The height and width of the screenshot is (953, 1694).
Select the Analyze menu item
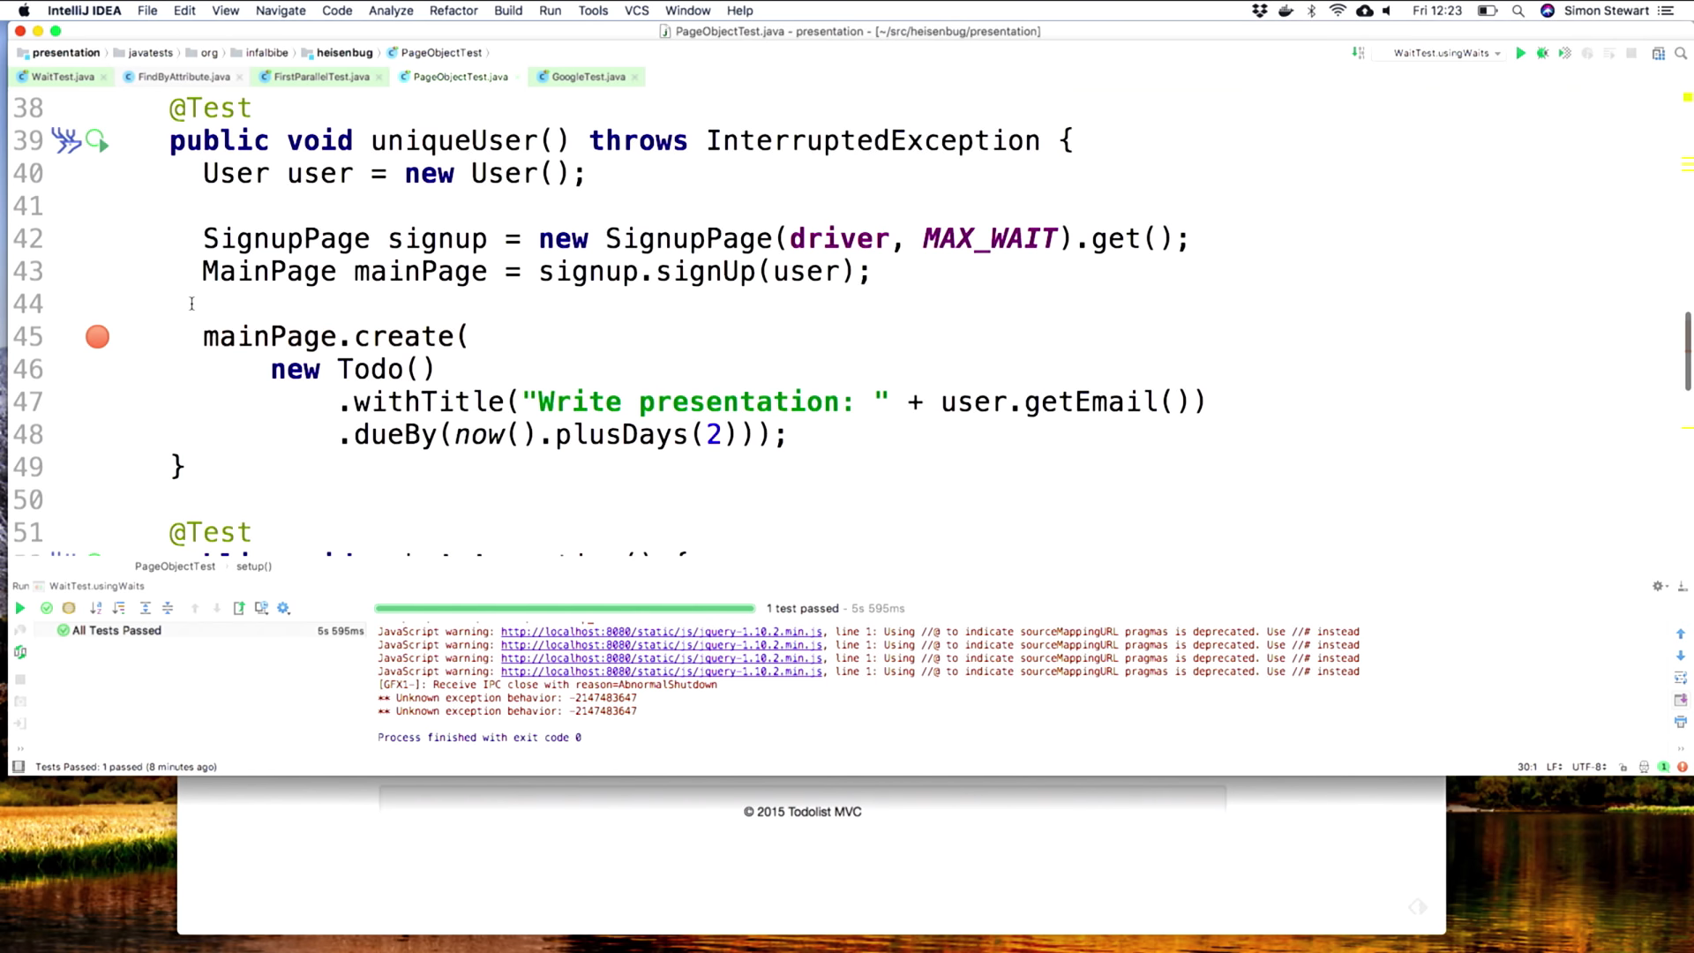(391, 11)
